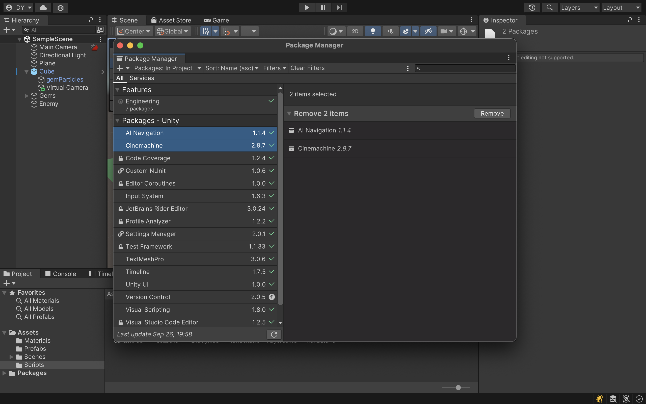This screenshot has width=646, height=404.
Task: Open the Console tab
Action: [x=61, y=274]
